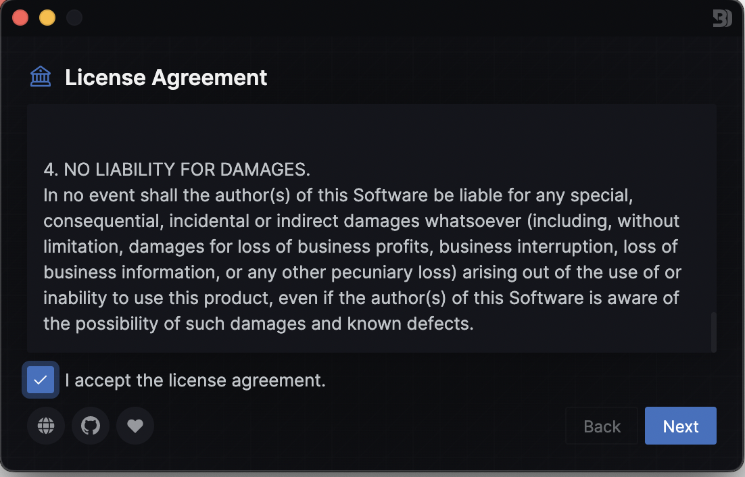Return to the previous step with Back
This screenshot has height=477, width=745.
tap(602, 426)
